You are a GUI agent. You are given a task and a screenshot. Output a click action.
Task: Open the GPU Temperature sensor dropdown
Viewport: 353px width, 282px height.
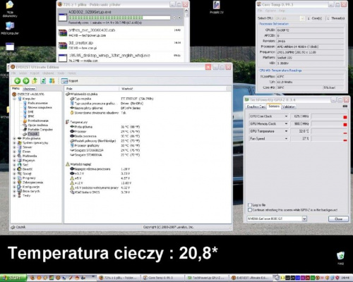click(x=286, y=131)
